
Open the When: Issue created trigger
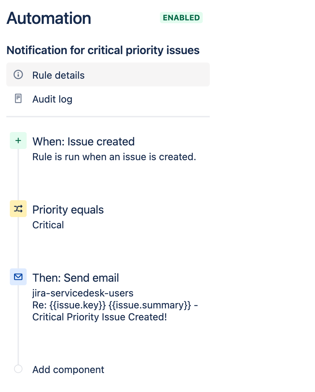coord(83,142)
